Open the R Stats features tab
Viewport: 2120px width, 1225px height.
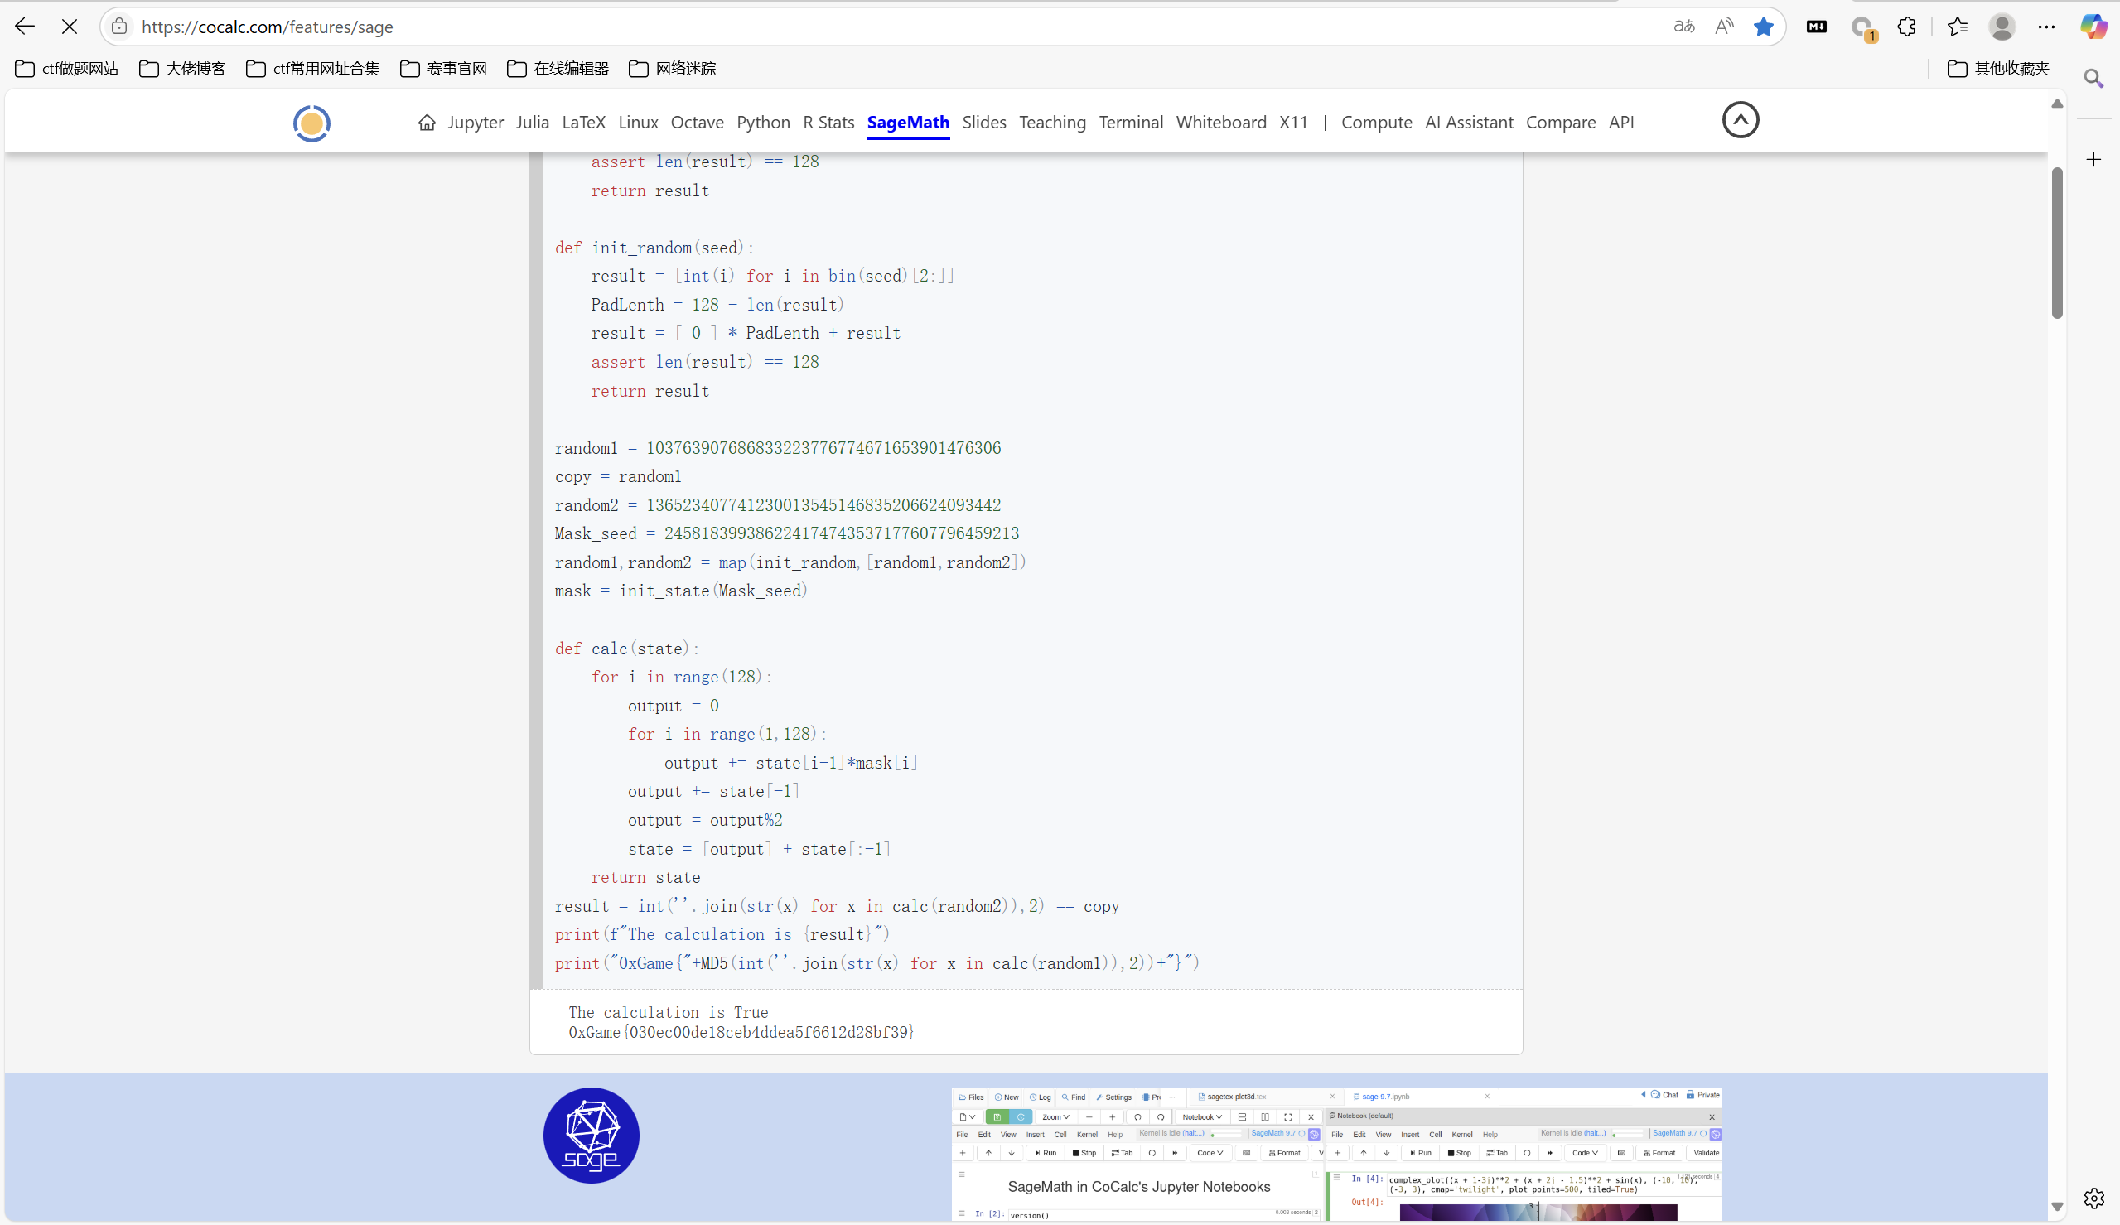coord(828,123)
